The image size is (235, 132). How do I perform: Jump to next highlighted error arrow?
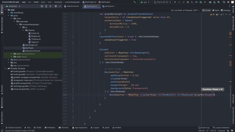click(x=229, y=15)
